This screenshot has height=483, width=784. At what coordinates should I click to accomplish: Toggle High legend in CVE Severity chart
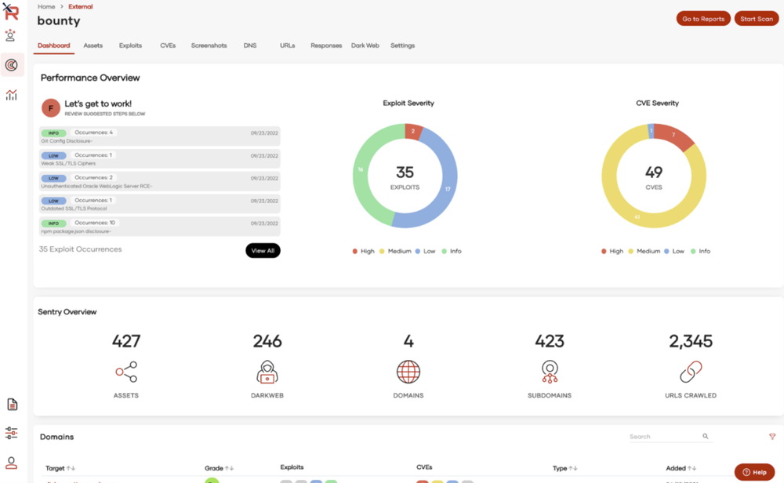click(612, 251)
